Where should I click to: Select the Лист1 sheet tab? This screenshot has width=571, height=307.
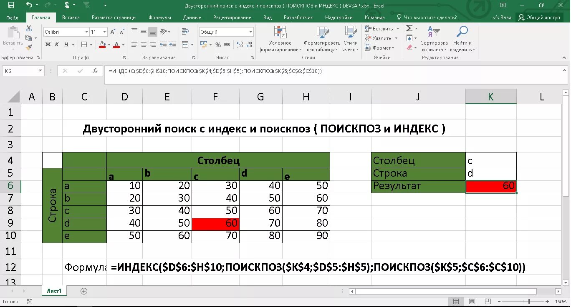pos(54,291)
